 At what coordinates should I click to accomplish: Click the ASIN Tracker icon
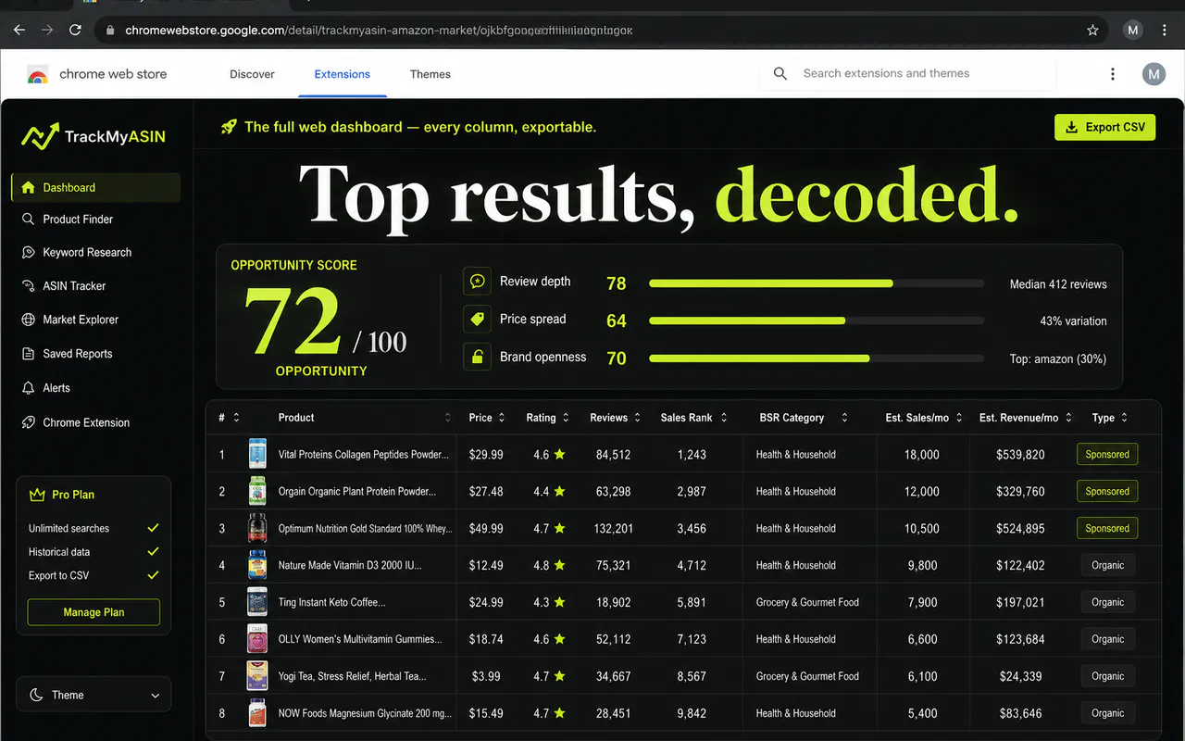pos(28,286)
